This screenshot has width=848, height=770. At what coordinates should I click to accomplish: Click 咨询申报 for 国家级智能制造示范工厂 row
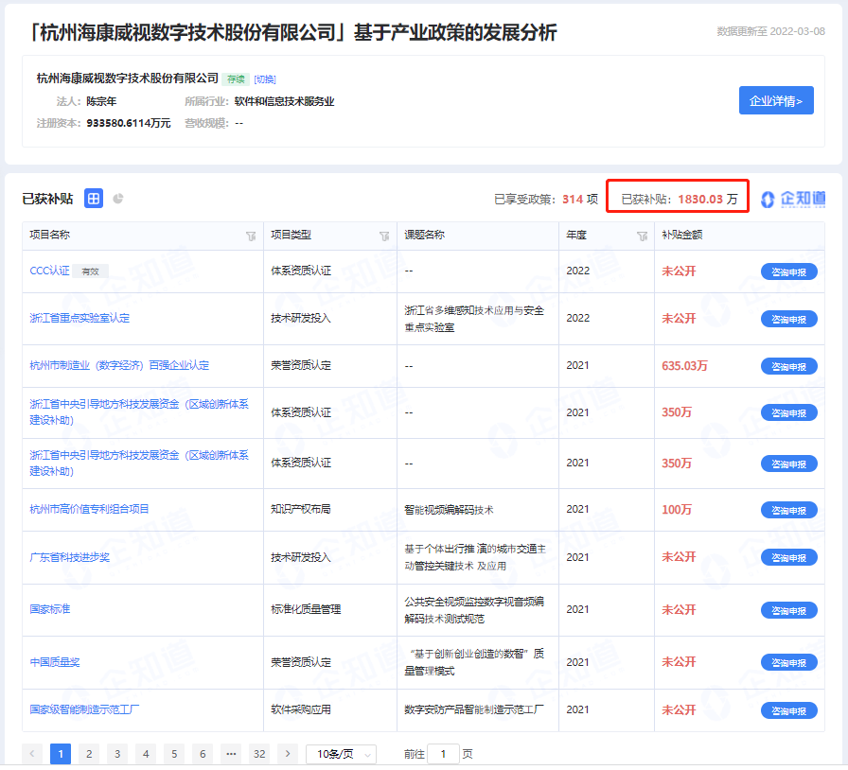coord(788,710)
